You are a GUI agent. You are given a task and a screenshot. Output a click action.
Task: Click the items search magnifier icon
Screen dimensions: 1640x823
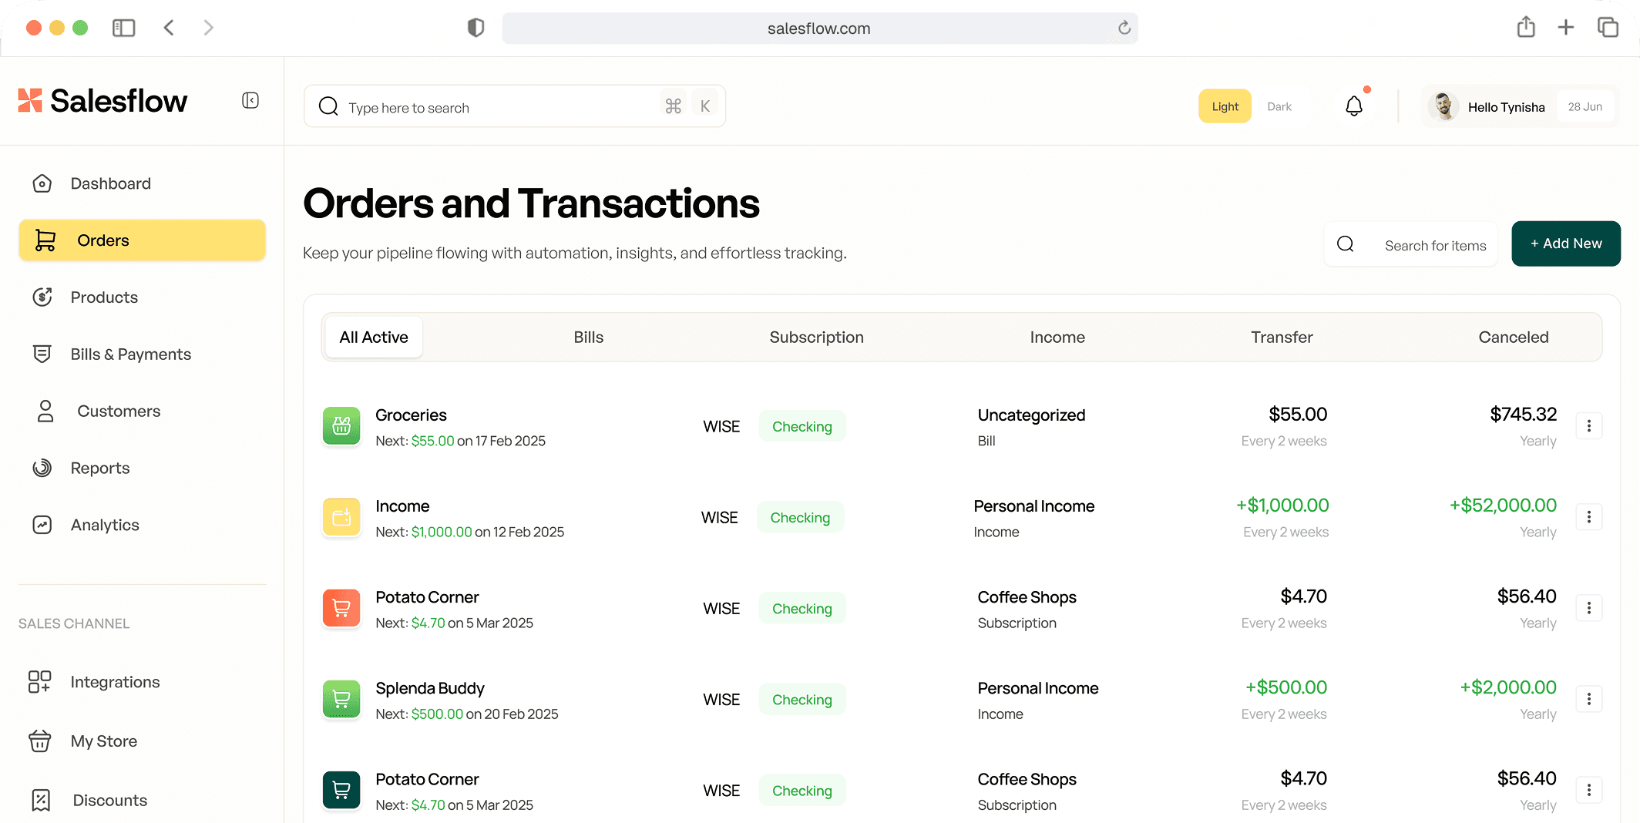[1346, 244]
